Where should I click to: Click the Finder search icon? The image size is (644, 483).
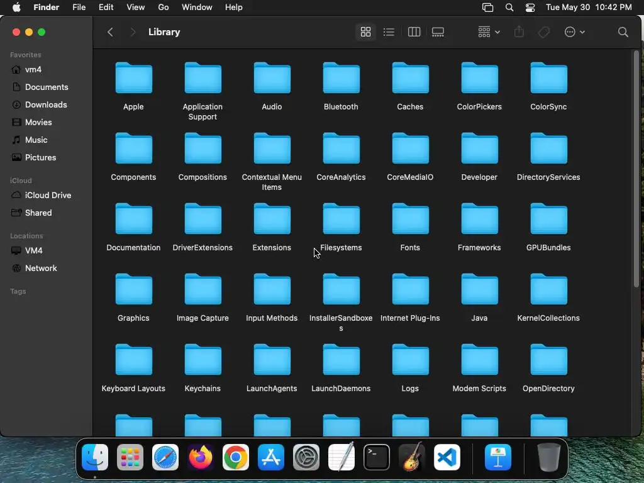tap(623, 32)
